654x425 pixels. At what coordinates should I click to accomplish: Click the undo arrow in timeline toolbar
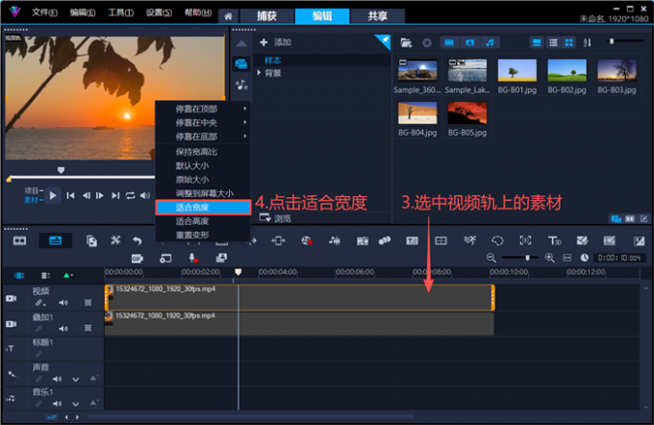coord(137,240)
